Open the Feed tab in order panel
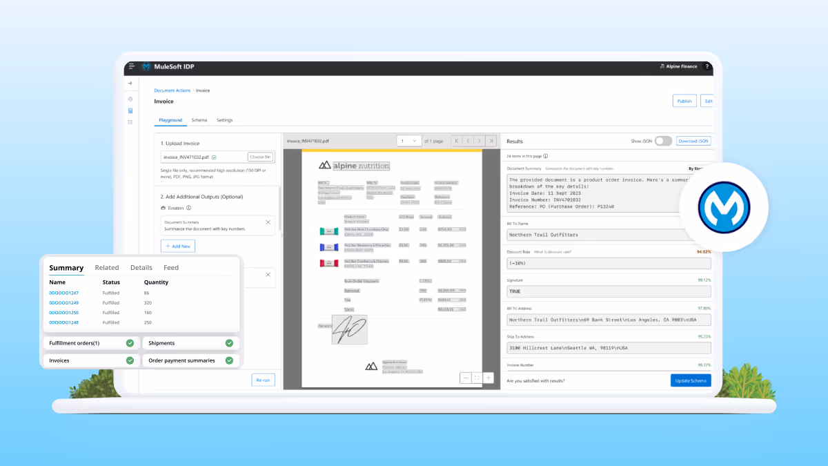The image size is (828, 466). click(x=171, y=268)
